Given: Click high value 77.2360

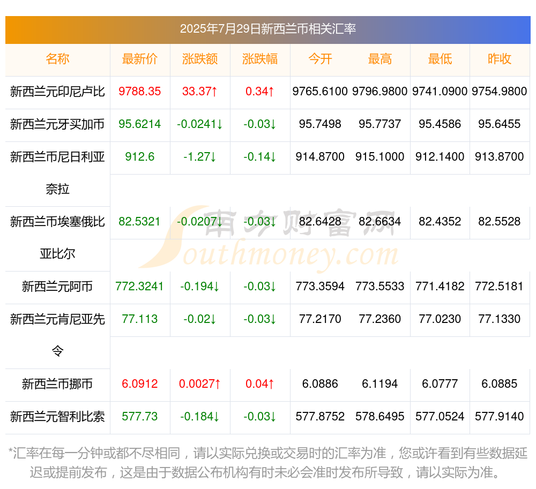Looking at the screenshot, I should pyautogui.click(x=380, y=319).
